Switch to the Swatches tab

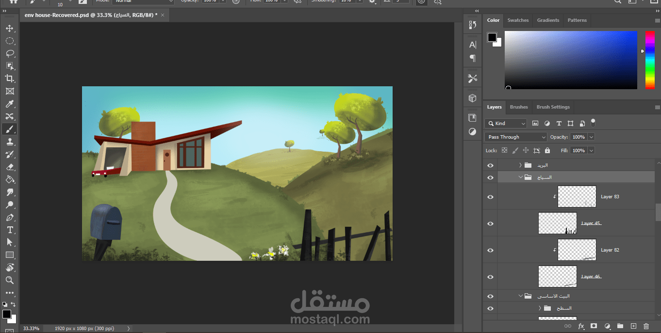518,20
